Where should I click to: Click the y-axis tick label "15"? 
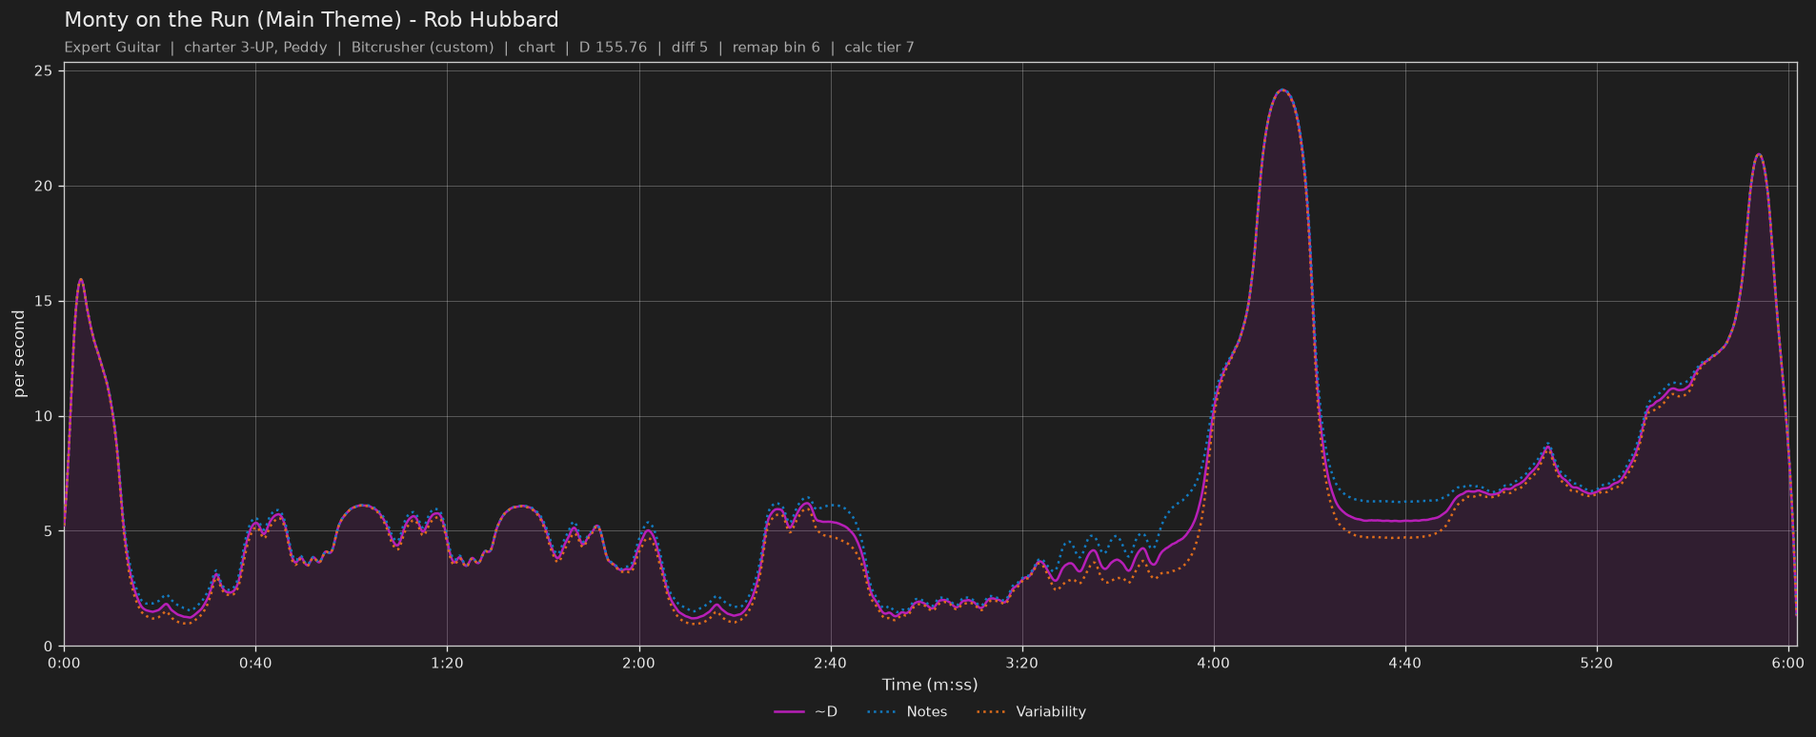click(45, 302)
